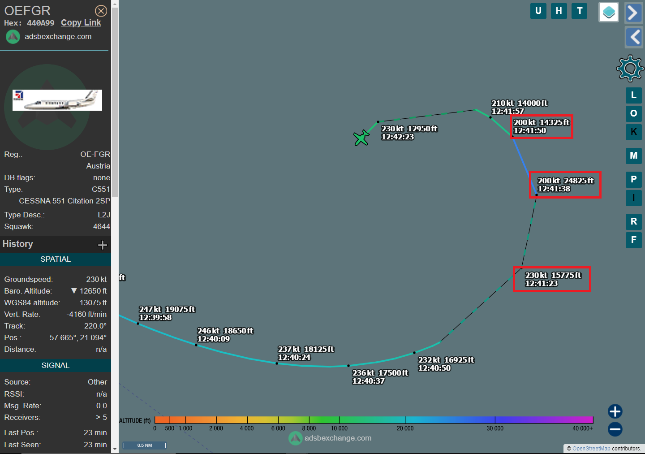Click track point at 12:42:23 12950 ft

click(x=378, y=122)
